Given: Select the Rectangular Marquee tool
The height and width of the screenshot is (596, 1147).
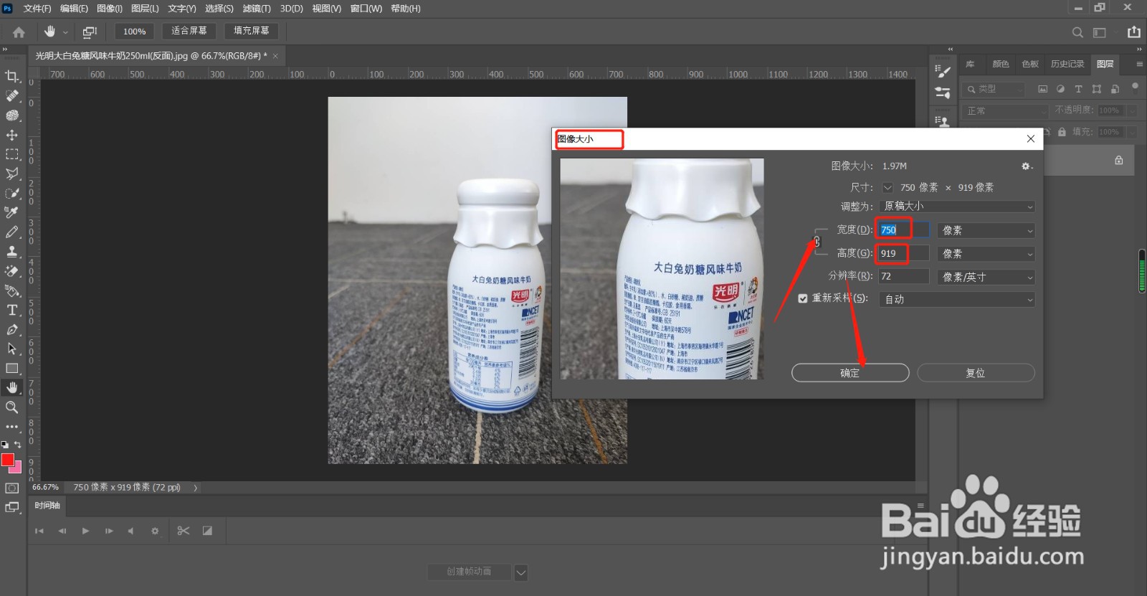Looking at the screenshot, I should pyautogui.click(x=12, y=154).
